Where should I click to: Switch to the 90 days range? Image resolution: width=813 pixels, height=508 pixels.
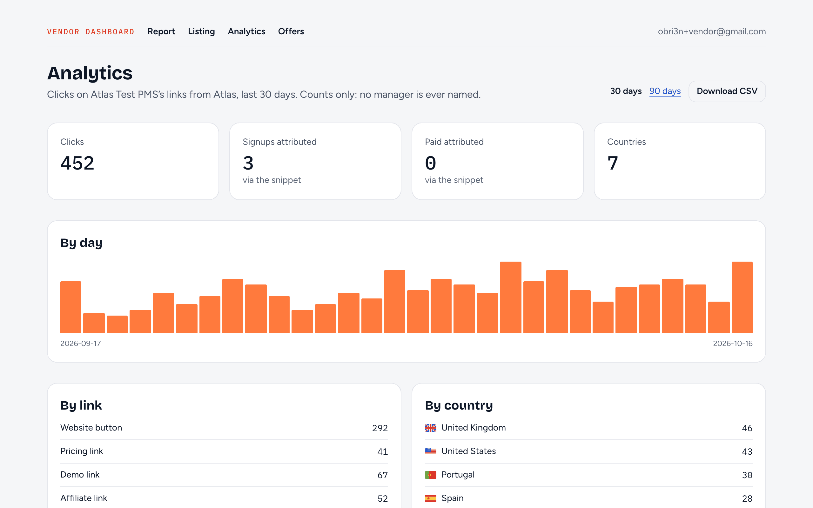[665, 91]
